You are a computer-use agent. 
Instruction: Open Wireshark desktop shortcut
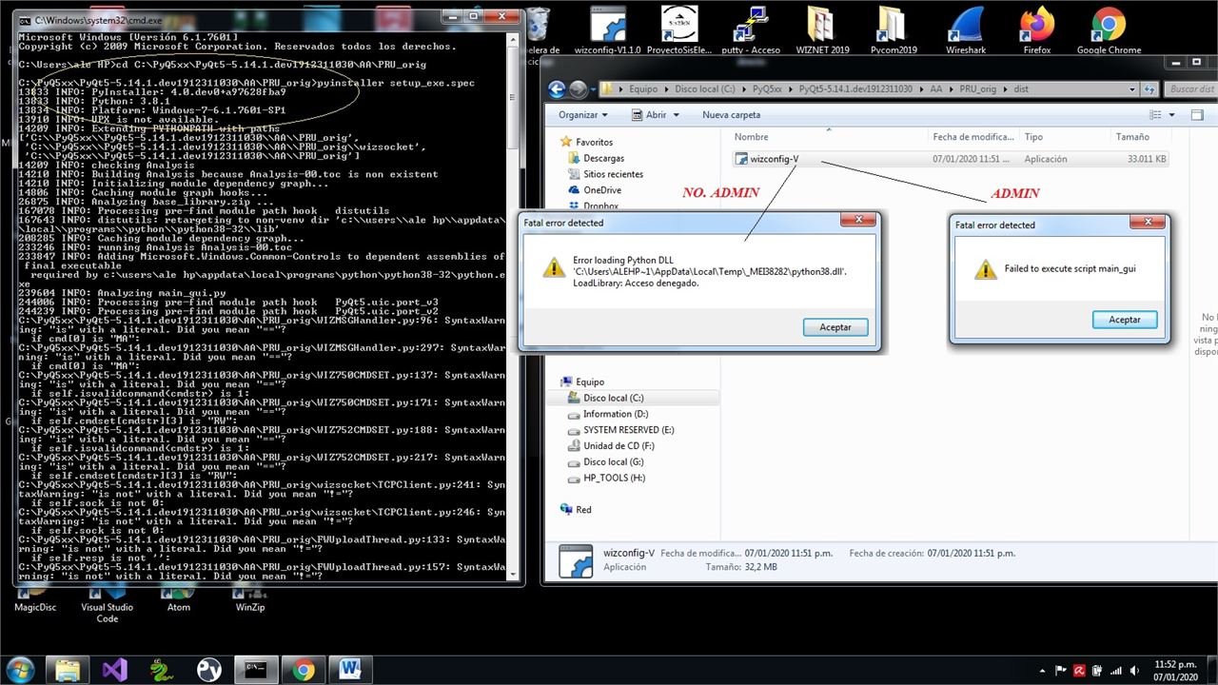point(966,29)
